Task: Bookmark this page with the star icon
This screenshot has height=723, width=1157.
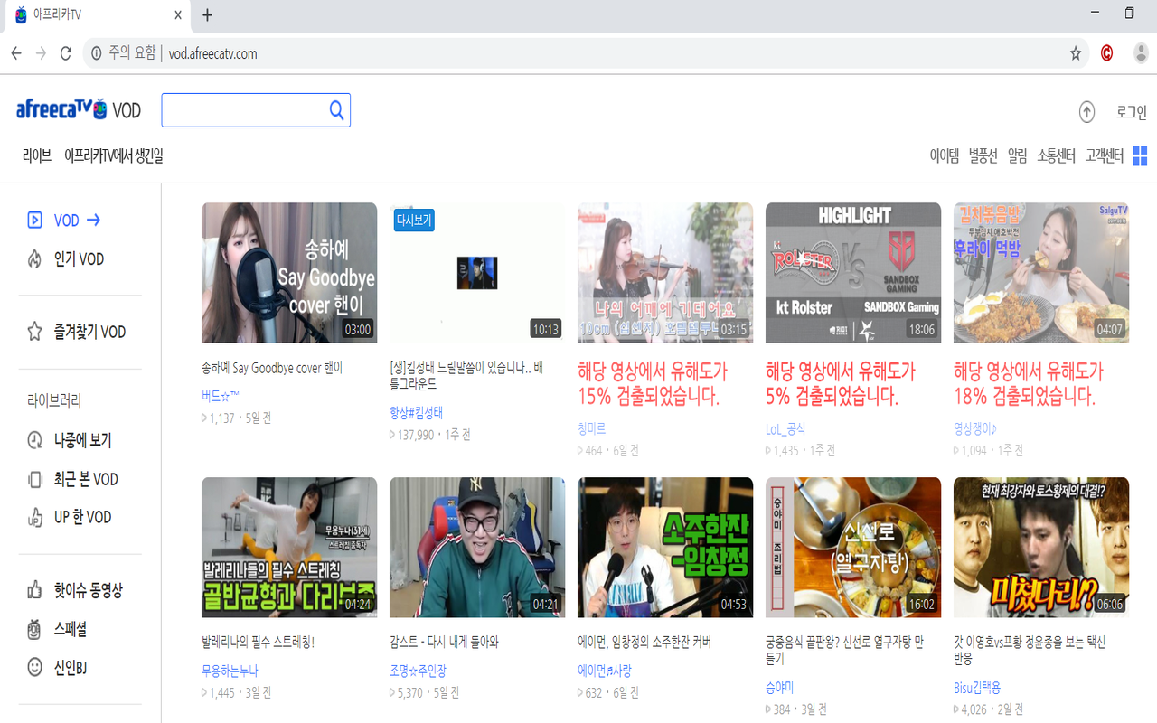Action: pos(1076,53)
